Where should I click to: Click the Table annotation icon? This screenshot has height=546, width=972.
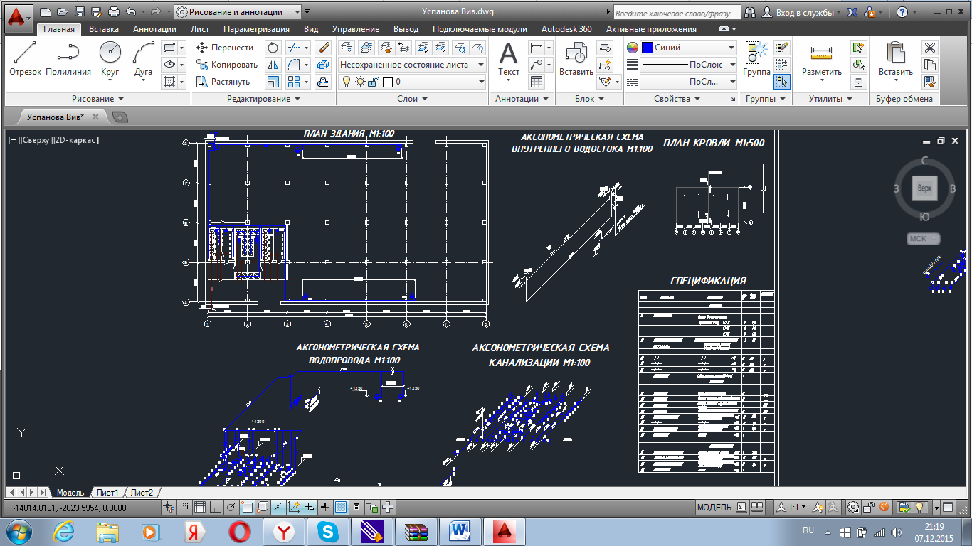coord(537,82)
